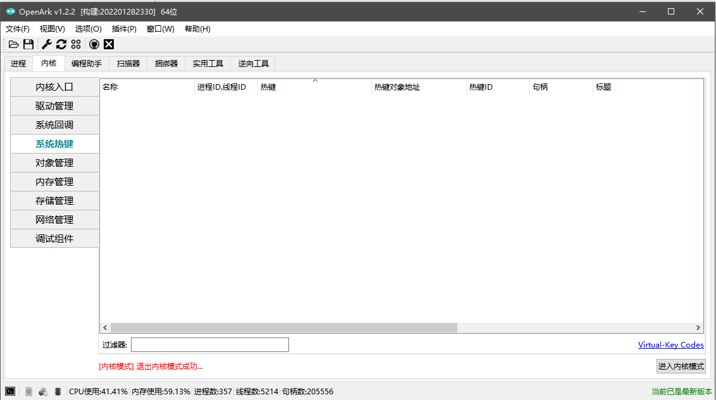Open the 扫描器 tab

click(128, 63)
